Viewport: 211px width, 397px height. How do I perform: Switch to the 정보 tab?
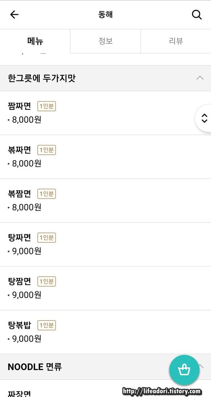[105, 41]
